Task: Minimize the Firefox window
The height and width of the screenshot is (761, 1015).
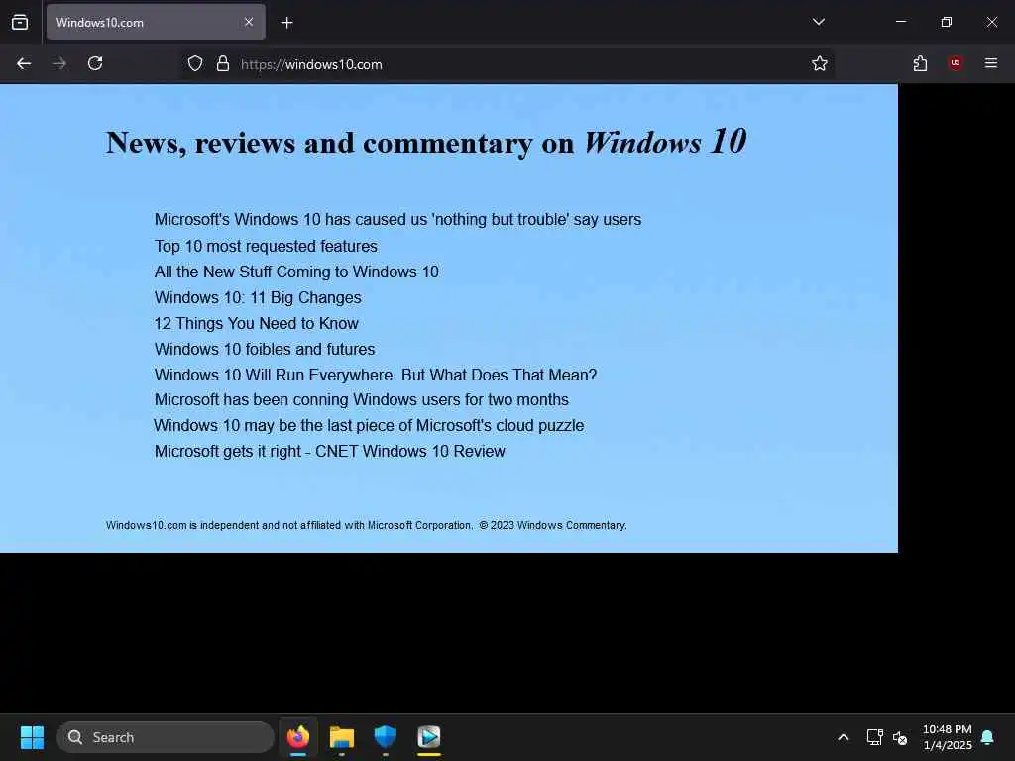Action: 900,22
